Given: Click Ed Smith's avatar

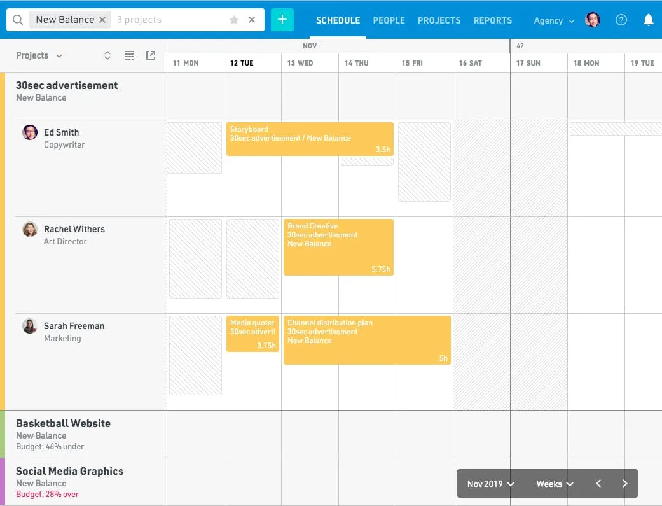Looking at the screenshot, I should (x=30, y=132).
